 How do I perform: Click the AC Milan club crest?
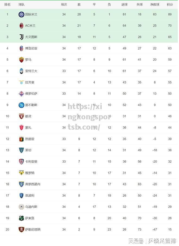pyautogui.click(x=21, y=26)
